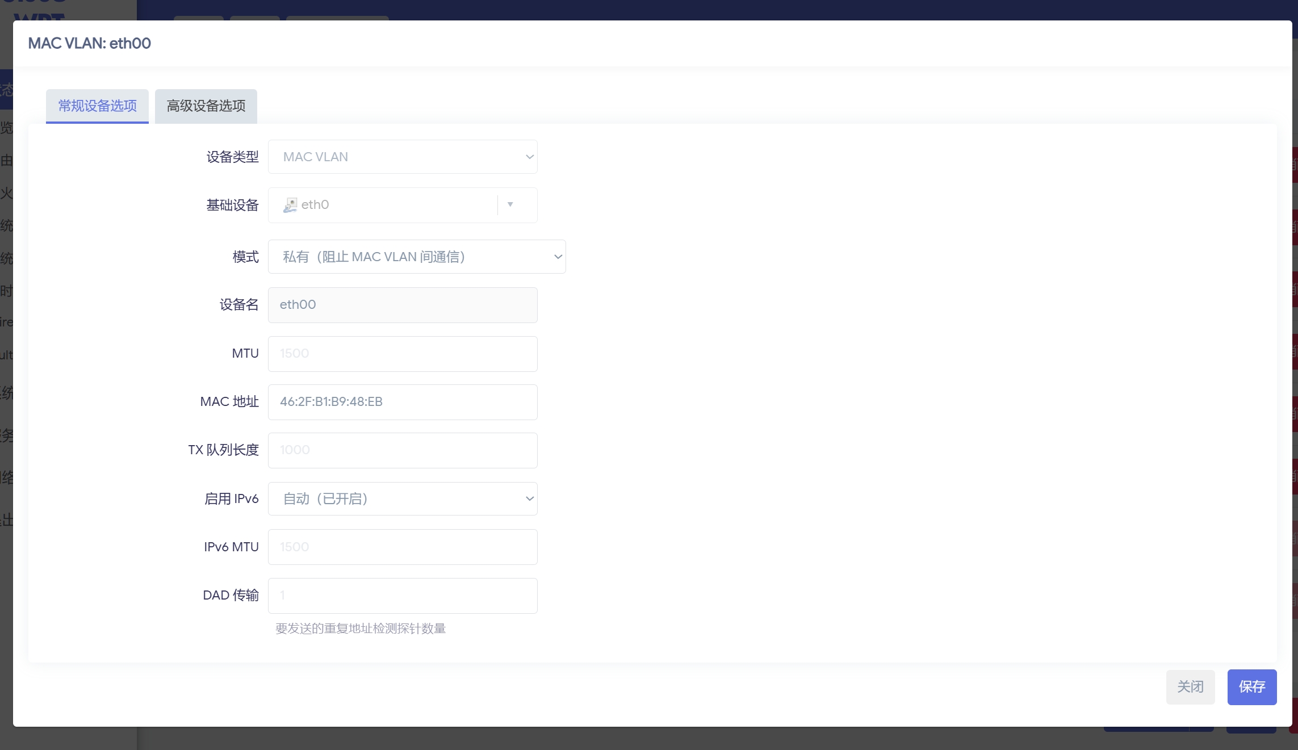Click the DAD 传输 input field
Image resolution: width=1298 pixels, height=750 pixels.
click(402, 596)
